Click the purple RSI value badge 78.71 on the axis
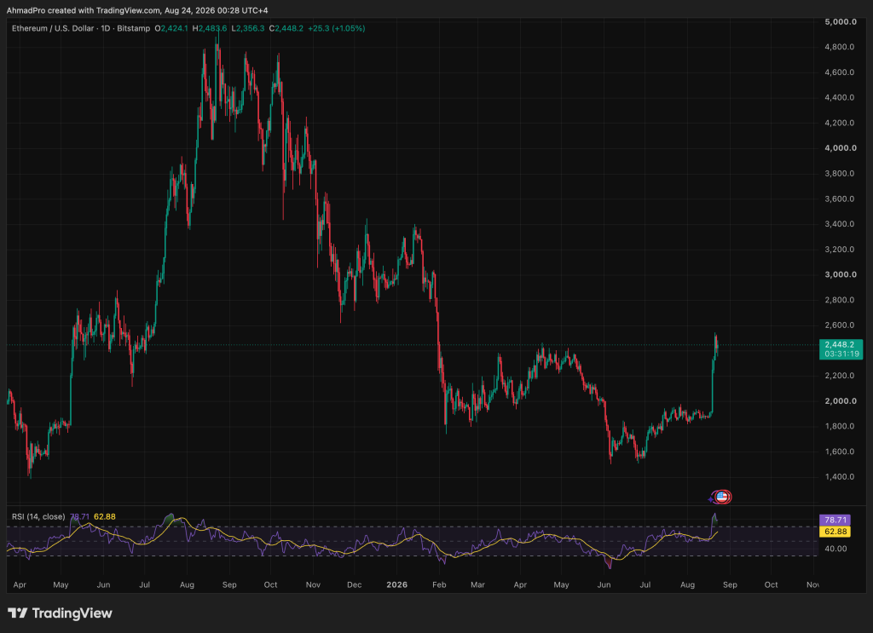 click(x=835, y=520)
